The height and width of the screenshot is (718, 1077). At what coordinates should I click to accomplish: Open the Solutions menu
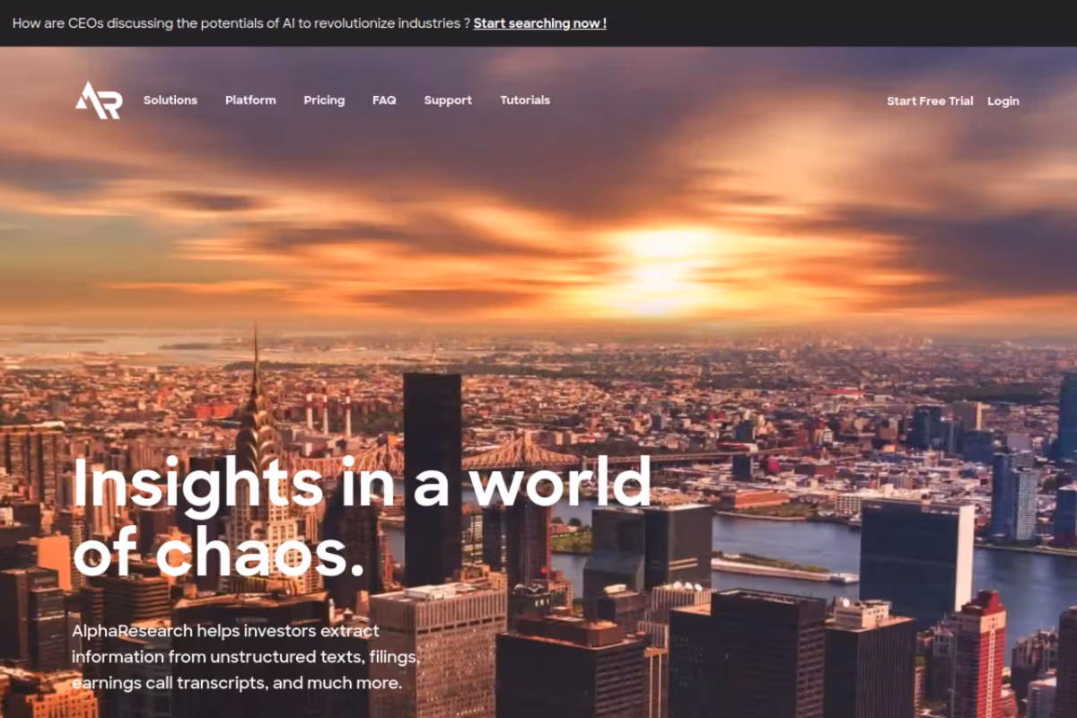click(x=171, y=101)
